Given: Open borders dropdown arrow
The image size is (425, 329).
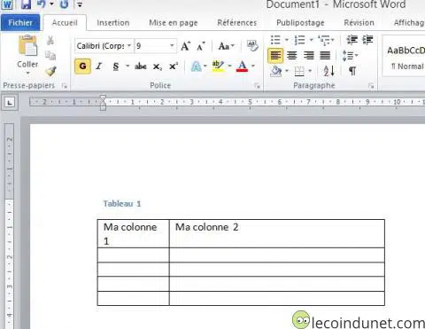Looking at the screenshot, I should (310, 71).
